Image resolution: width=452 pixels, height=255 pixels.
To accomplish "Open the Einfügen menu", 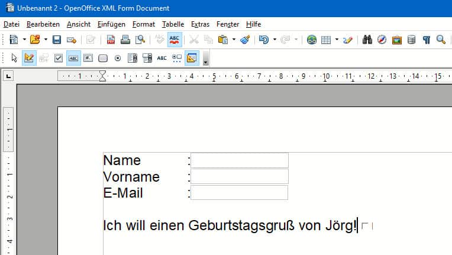I will pos(111,24).
